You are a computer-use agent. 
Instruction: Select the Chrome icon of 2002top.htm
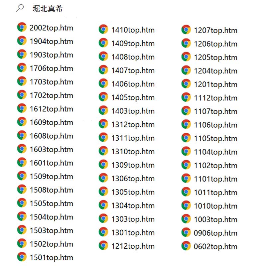tap(22, 27)
